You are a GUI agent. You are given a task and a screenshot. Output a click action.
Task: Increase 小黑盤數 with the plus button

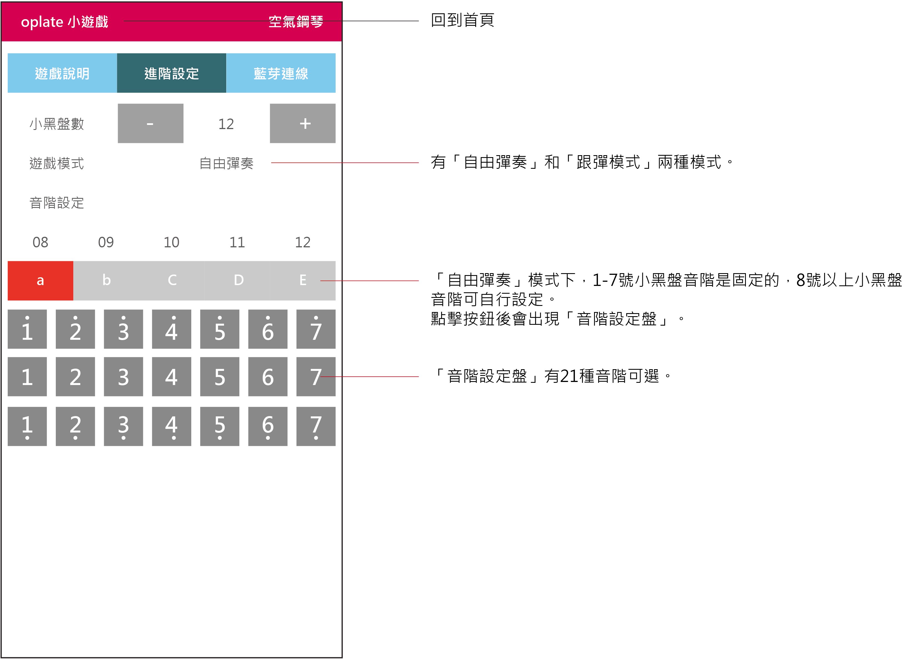point(302,124)
